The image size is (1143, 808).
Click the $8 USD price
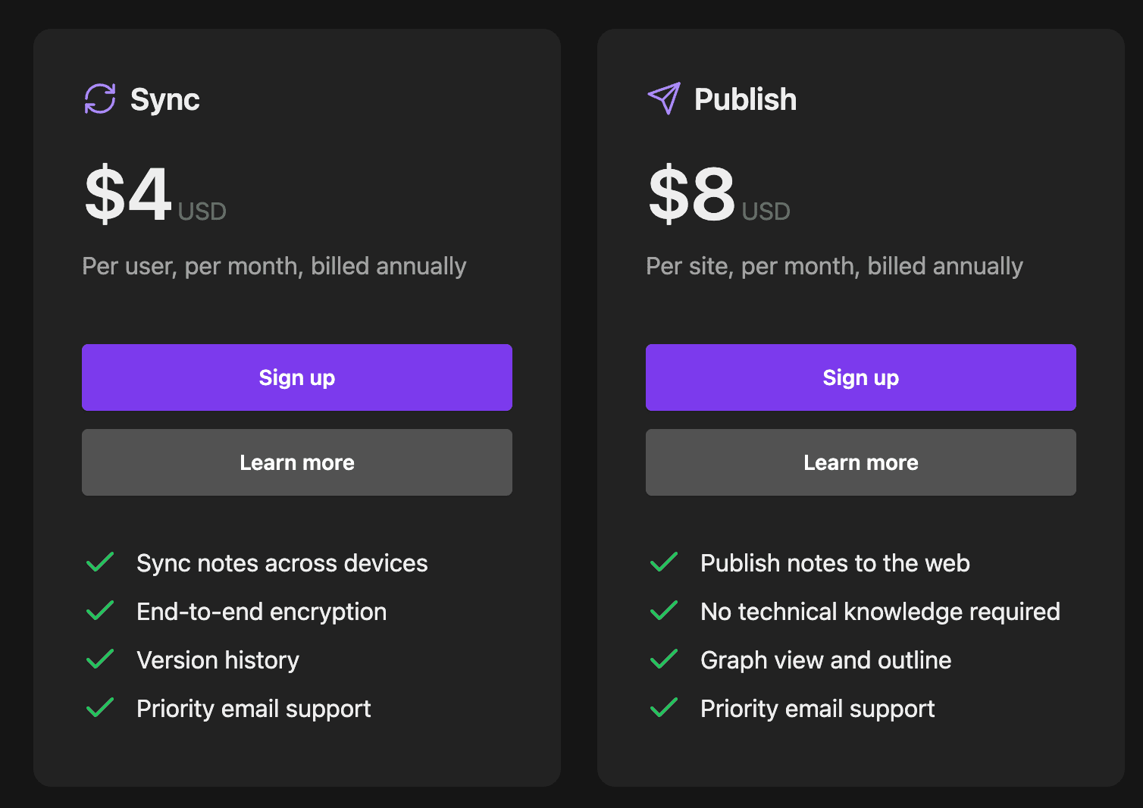pyautogui.click(x=693, y=195)
